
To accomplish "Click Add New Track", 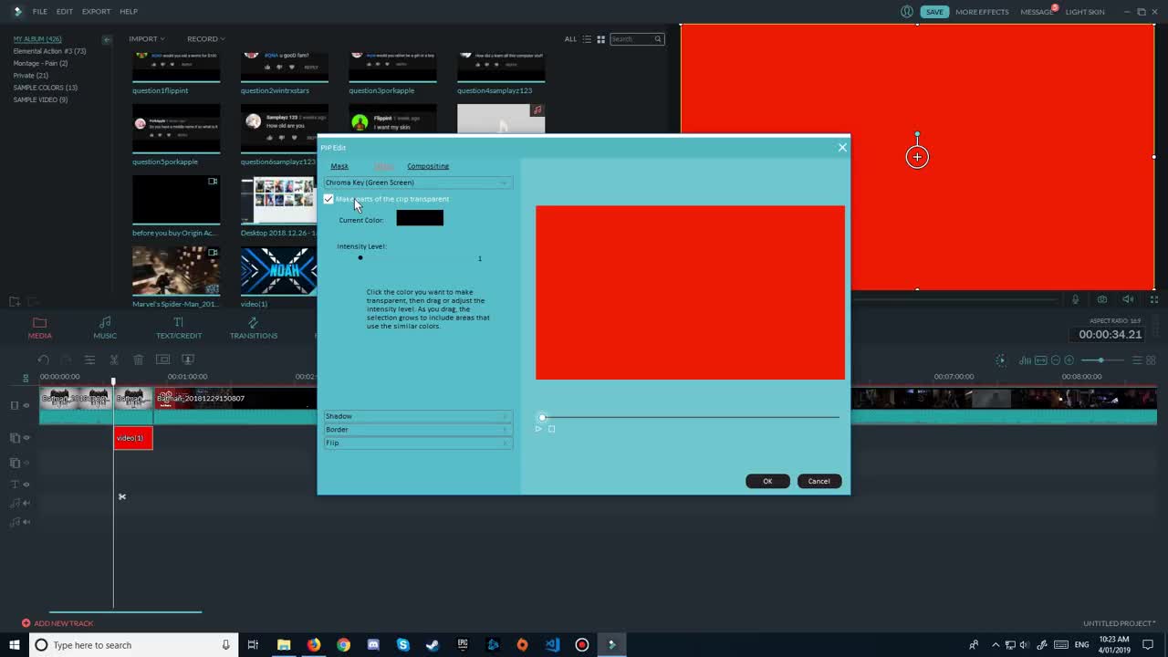I will 57,623.
